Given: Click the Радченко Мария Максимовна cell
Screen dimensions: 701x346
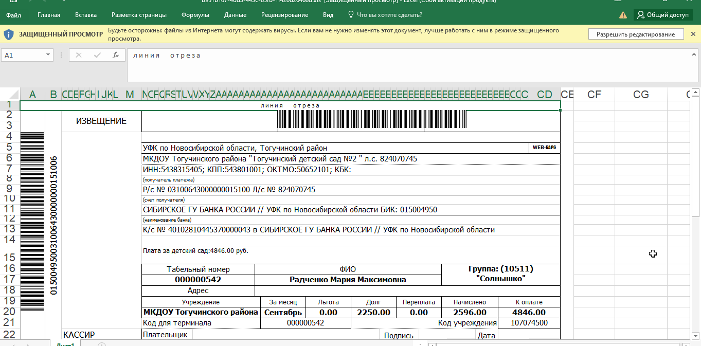Looking at the screenshot, I should tap(348, 280).
